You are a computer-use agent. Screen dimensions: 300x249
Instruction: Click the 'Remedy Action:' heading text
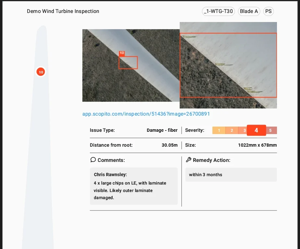click(x=211, y=160)
